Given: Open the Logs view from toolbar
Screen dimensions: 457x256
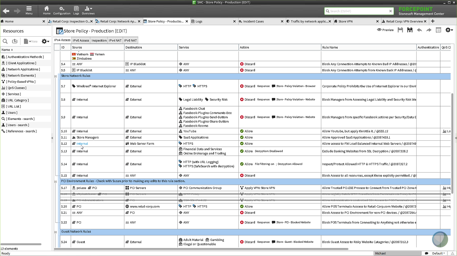Looking at the screenshot, I should tap(76, 10).
